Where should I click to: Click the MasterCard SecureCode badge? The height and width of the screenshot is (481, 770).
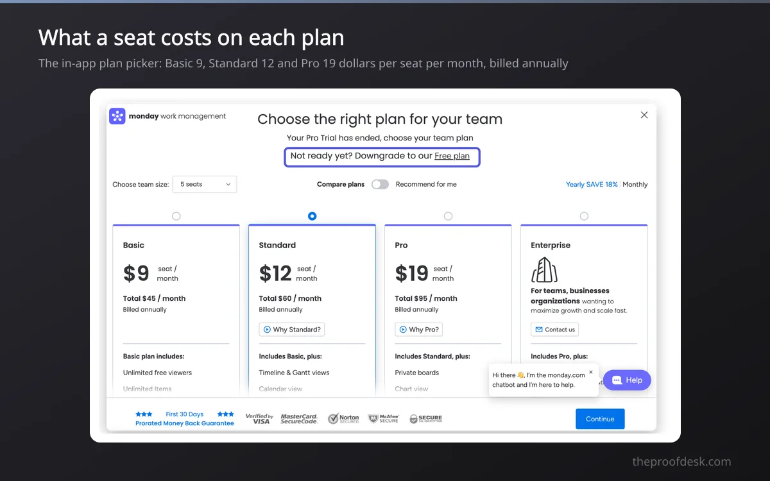pos(299,419)
